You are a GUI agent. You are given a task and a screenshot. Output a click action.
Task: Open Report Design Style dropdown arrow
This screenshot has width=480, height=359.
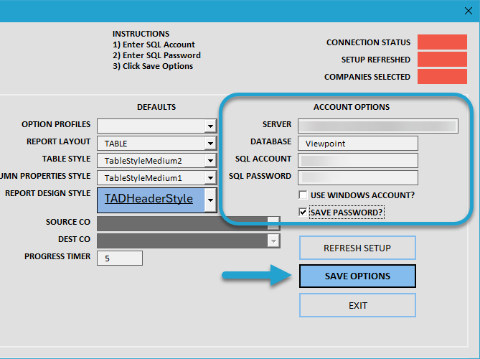click(210, 200)
